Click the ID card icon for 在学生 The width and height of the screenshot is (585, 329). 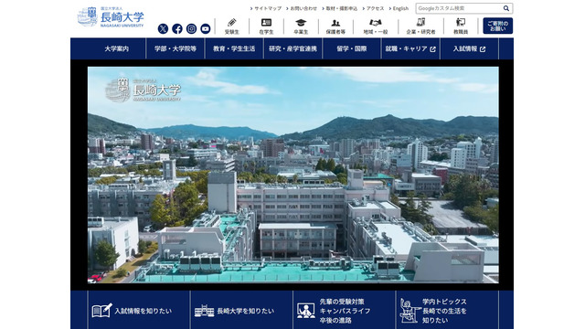[266, 22]
